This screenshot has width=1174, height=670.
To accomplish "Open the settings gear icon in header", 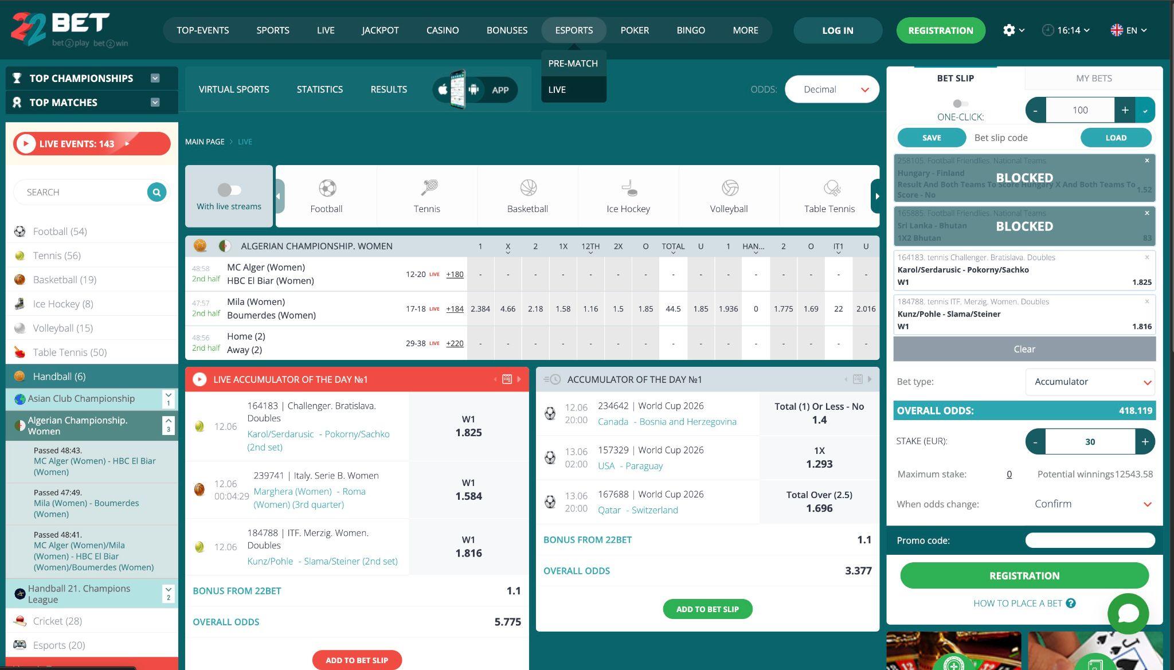I will tap(1009, 30).
